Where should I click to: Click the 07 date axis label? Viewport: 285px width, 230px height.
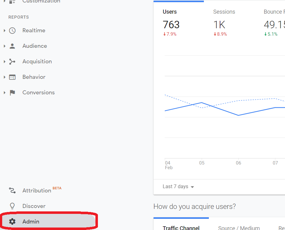pyautogui.click(x=275, y=163)
